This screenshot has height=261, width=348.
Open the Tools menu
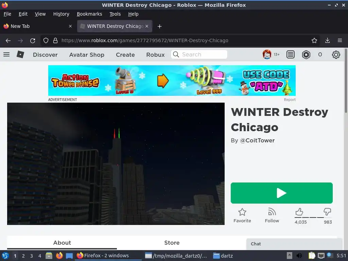(115, 14)
